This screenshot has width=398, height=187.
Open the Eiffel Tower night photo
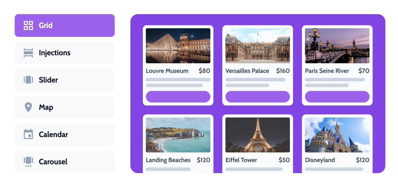(x=257, y=135)
